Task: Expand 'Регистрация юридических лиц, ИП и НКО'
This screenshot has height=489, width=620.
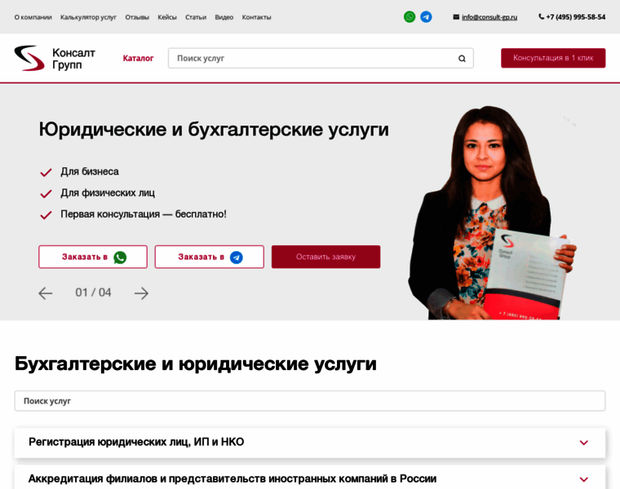Action: coord(583,443)
